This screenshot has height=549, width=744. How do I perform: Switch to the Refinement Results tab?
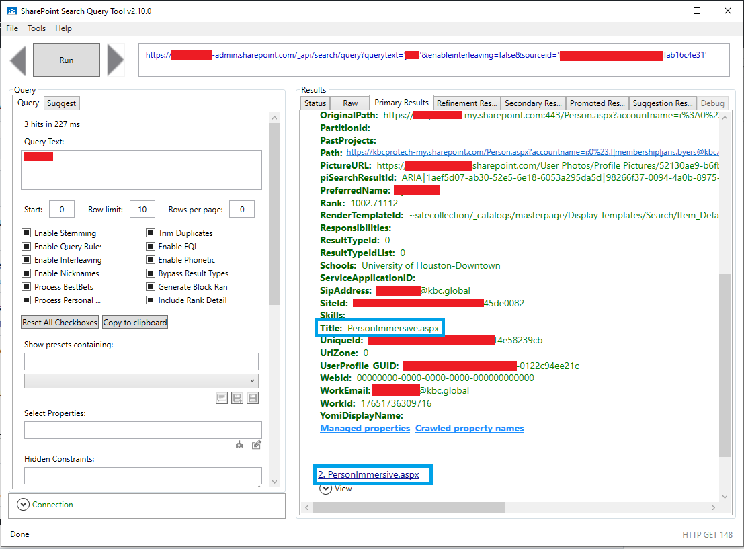pos(466,103)
